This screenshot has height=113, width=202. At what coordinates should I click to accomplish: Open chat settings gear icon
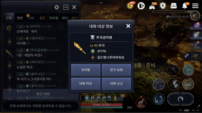tap(57, 7)
